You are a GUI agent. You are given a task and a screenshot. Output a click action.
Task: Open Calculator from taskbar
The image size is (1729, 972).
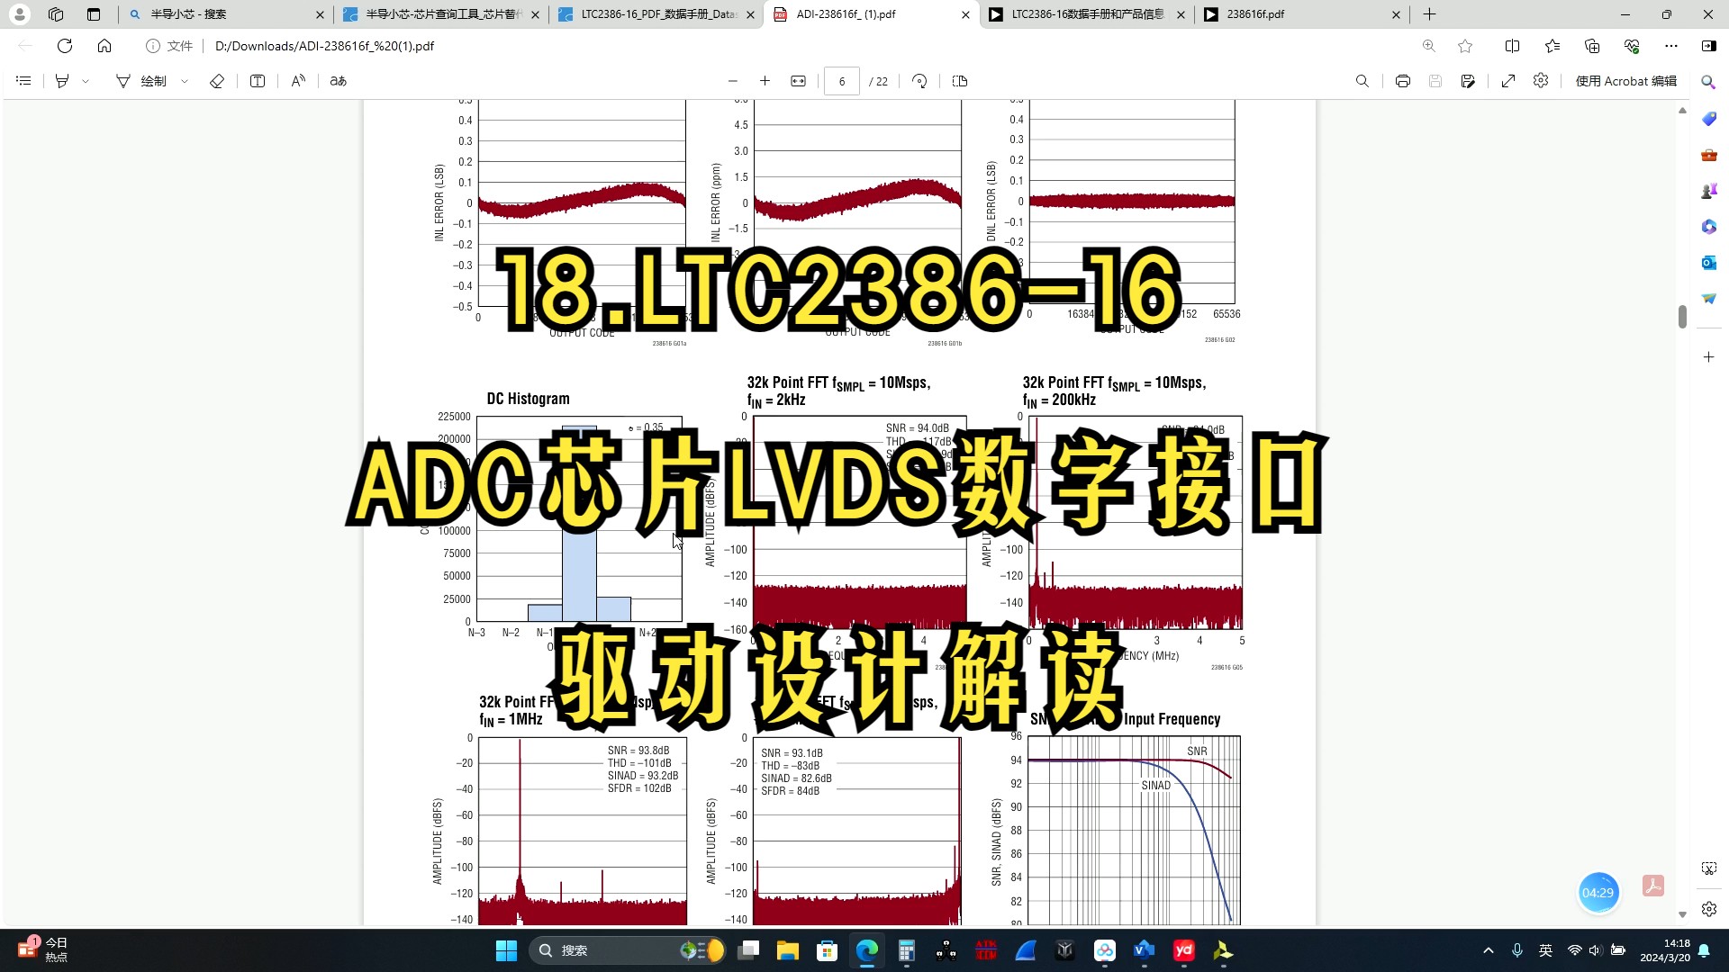(907, 950)
